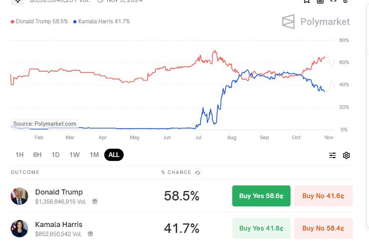Click Kamala Harris's profile photo
The height and width of the screenshot is (242, 369).
coord(19,229)
